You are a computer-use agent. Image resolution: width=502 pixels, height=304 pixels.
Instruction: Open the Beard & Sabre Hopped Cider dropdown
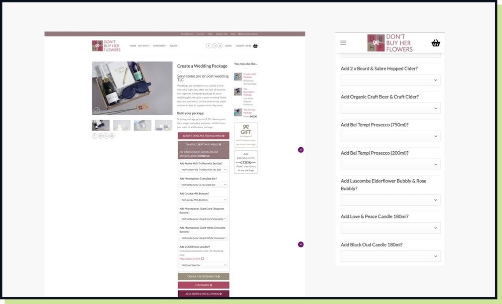tap(390, 80)
